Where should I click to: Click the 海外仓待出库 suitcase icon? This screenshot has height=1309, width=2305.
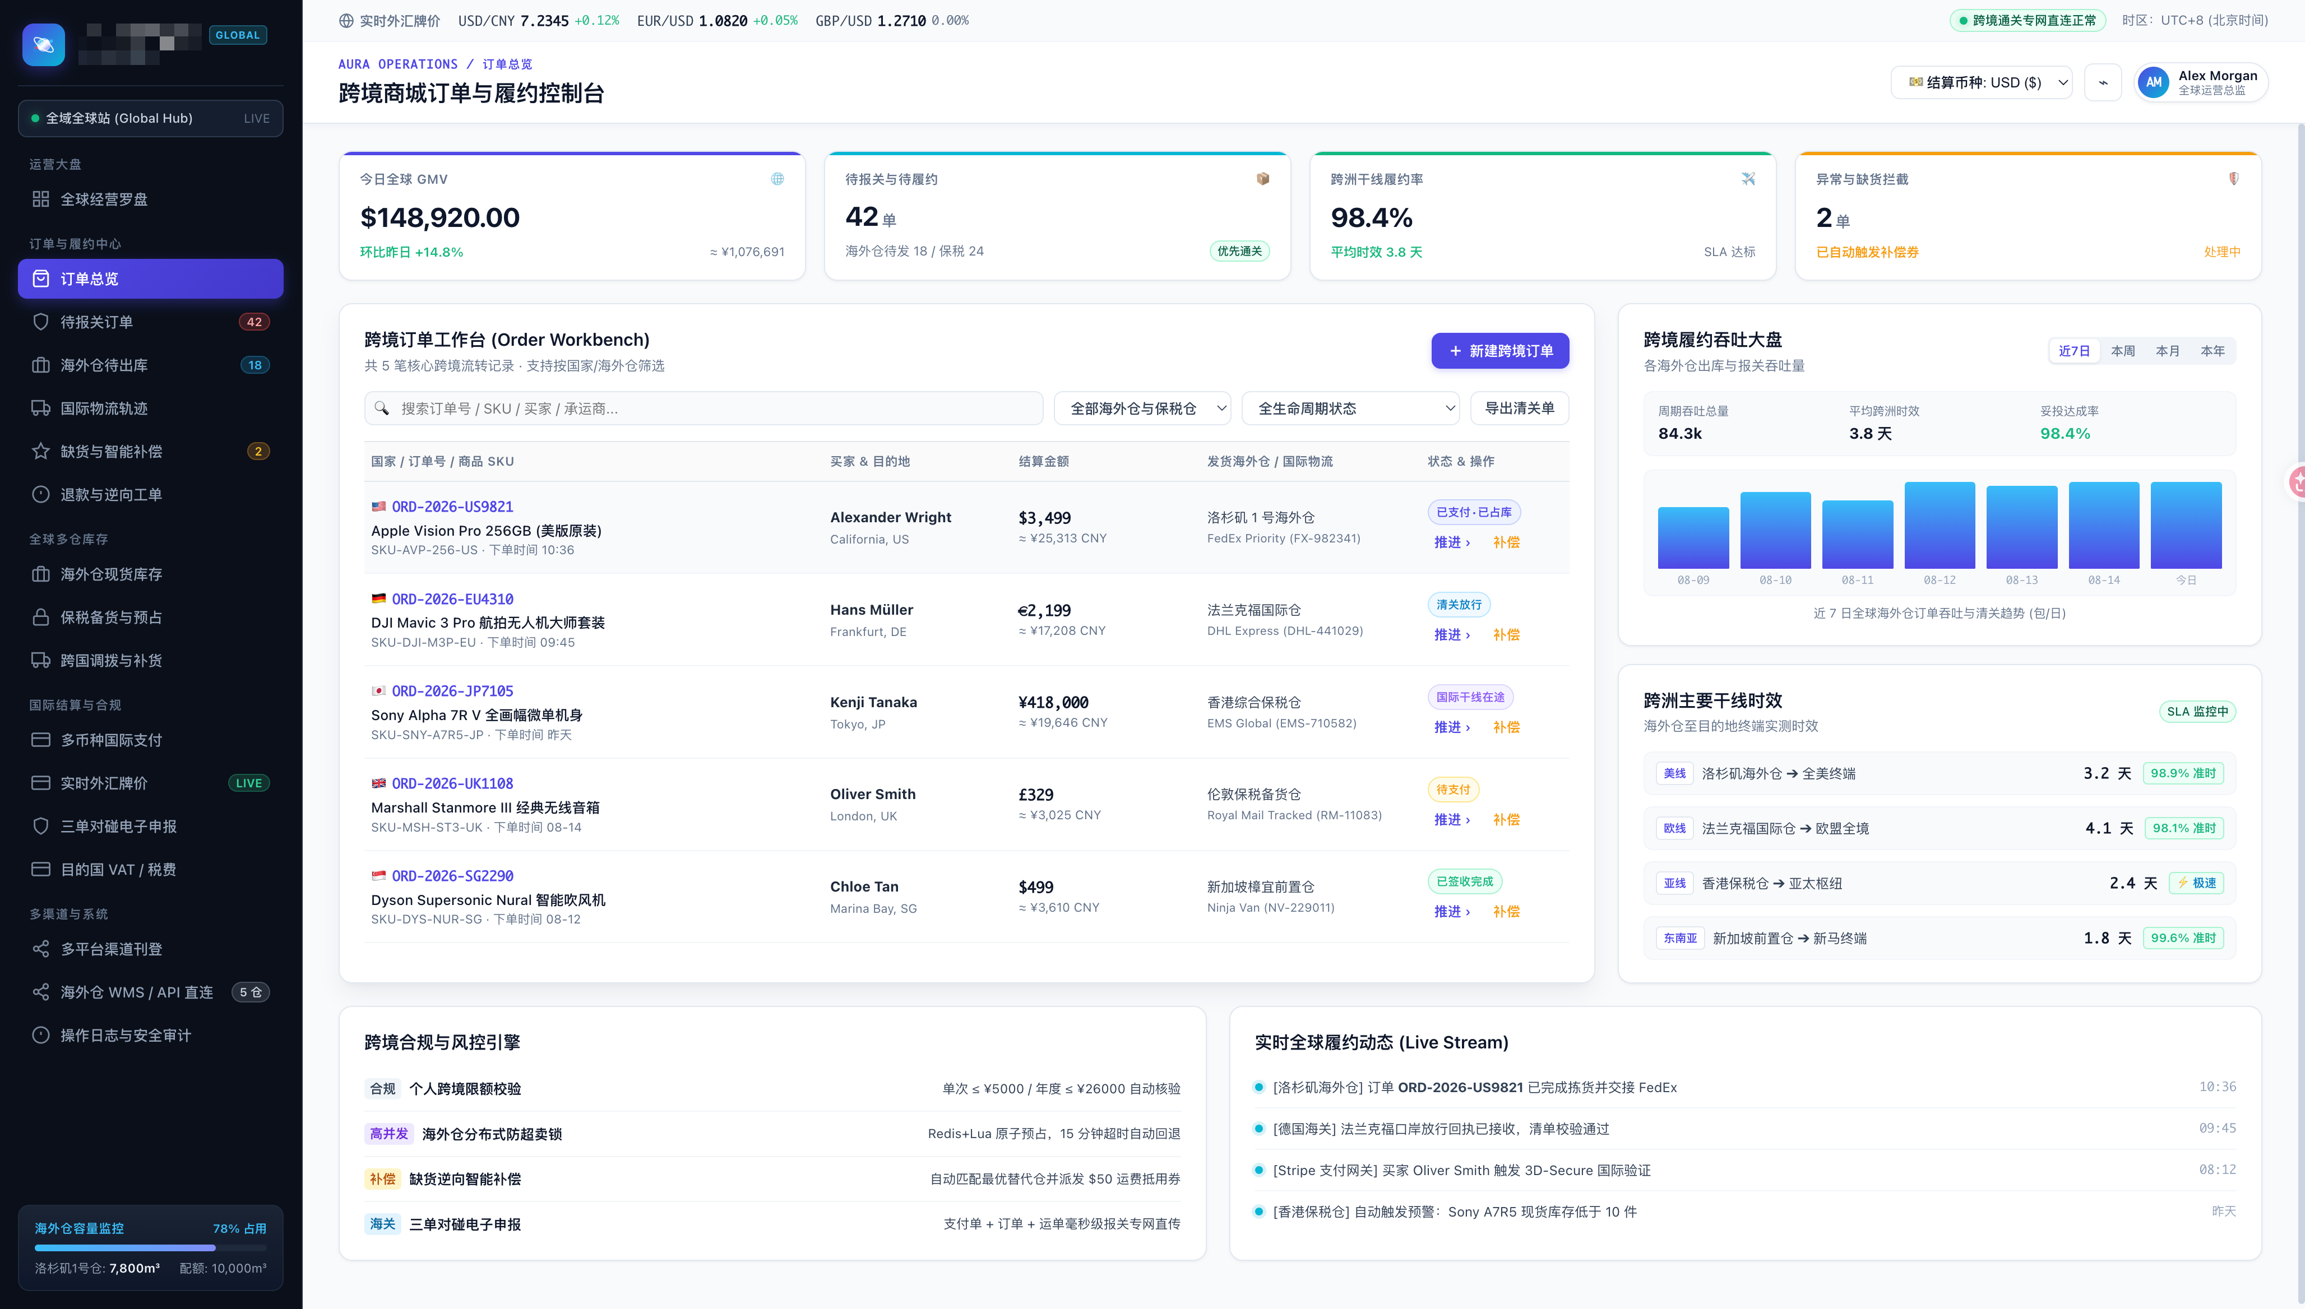coord(40,365)
